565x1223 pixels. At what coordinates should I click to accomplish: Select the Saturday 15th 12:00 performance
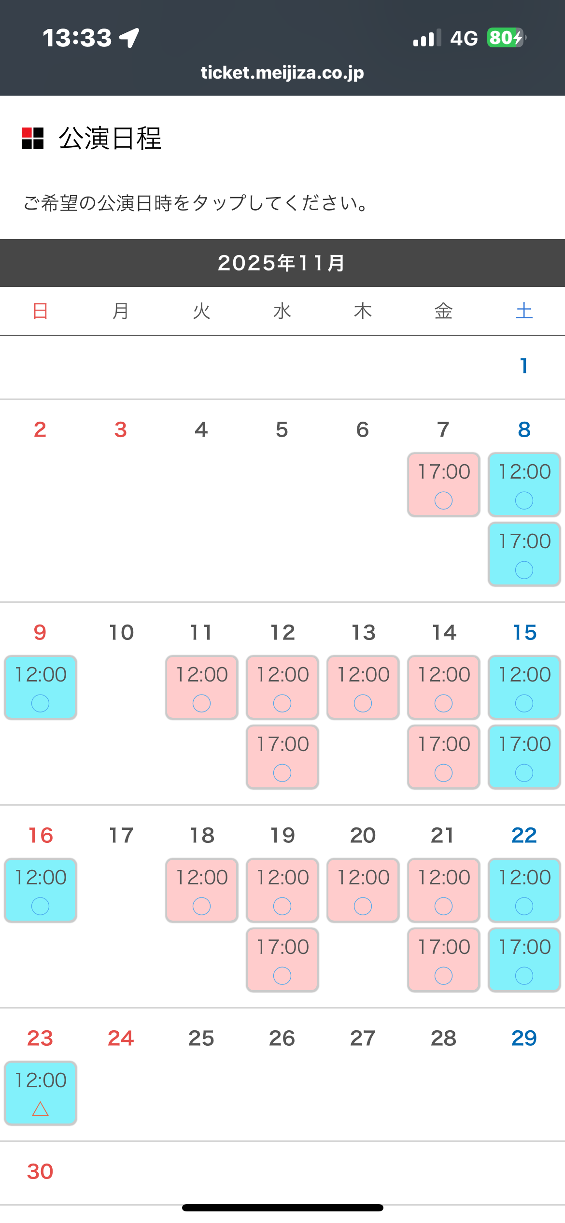click(524, 687)
